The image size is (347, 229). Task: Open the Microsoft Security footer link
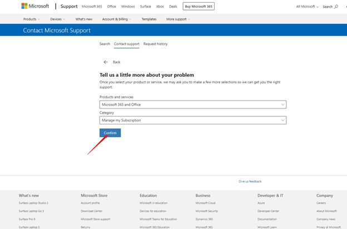[207, 211]
